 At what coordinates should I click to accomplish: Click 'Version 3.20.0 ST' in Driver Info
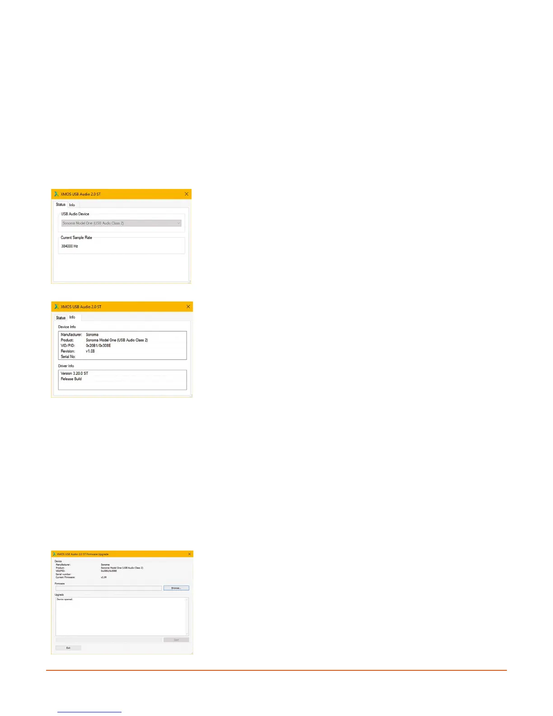click(x=75, y=374)
